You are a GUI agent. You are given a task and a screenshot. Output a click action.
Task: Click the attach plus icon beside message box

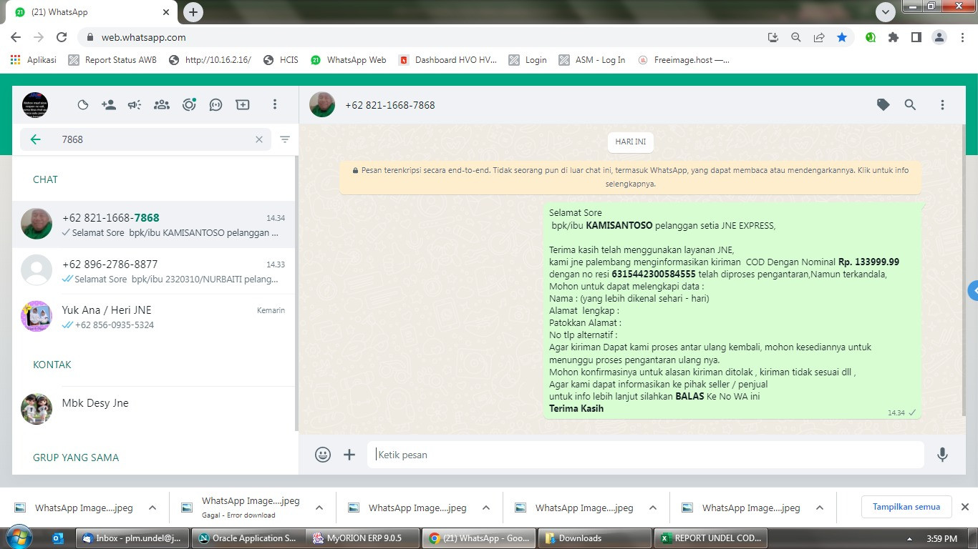point(349,455)
